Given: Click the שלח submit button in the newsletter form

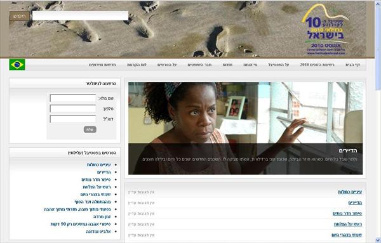Looking at the screenshot, I should pyautogui.click(x=90, y=129).
